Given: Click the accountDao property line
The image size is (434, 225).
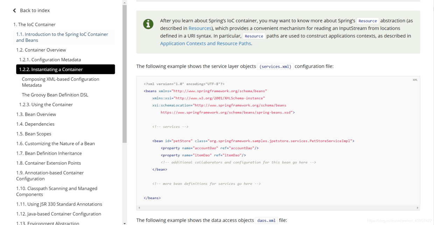Looking at the screenshot, I should (210, 148).
